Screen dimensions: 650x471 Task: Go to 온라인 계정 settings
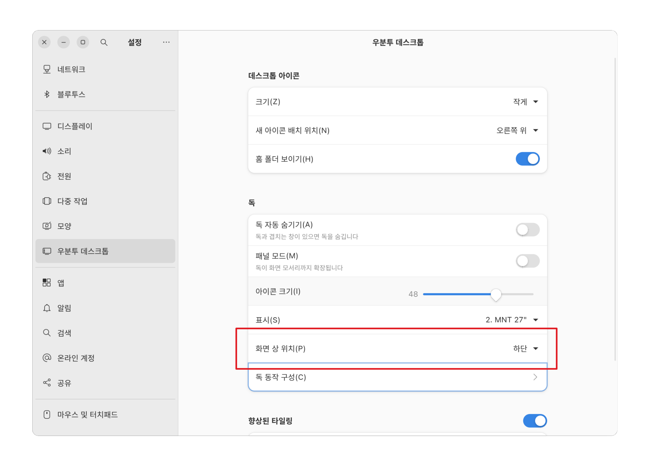[x=105, y=358]
